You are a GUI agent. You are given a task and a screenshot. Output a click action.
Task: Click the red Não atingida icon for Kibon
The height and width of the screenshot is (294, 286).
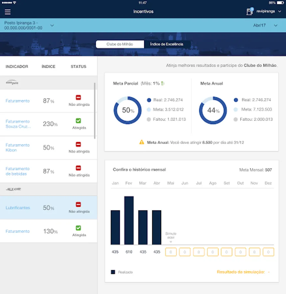78,144
